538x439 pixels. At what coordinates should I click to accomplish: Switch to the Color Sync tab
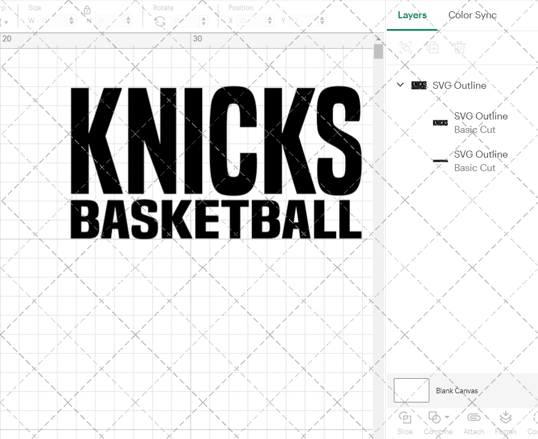[x=472, y=15]
